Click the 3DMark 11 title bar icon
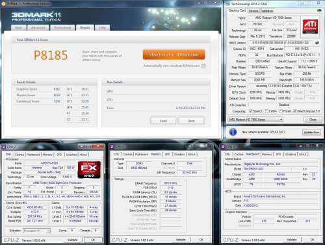The image size is (325, 245). click(x=3, y=4)
